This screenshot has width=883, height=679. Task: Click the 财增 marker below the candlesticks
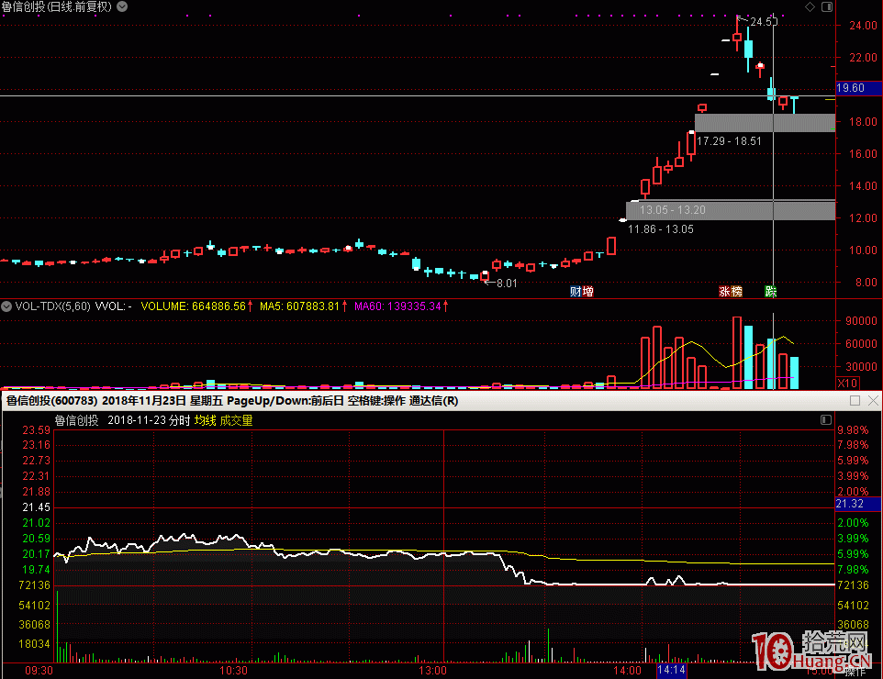tap(581, 292)
